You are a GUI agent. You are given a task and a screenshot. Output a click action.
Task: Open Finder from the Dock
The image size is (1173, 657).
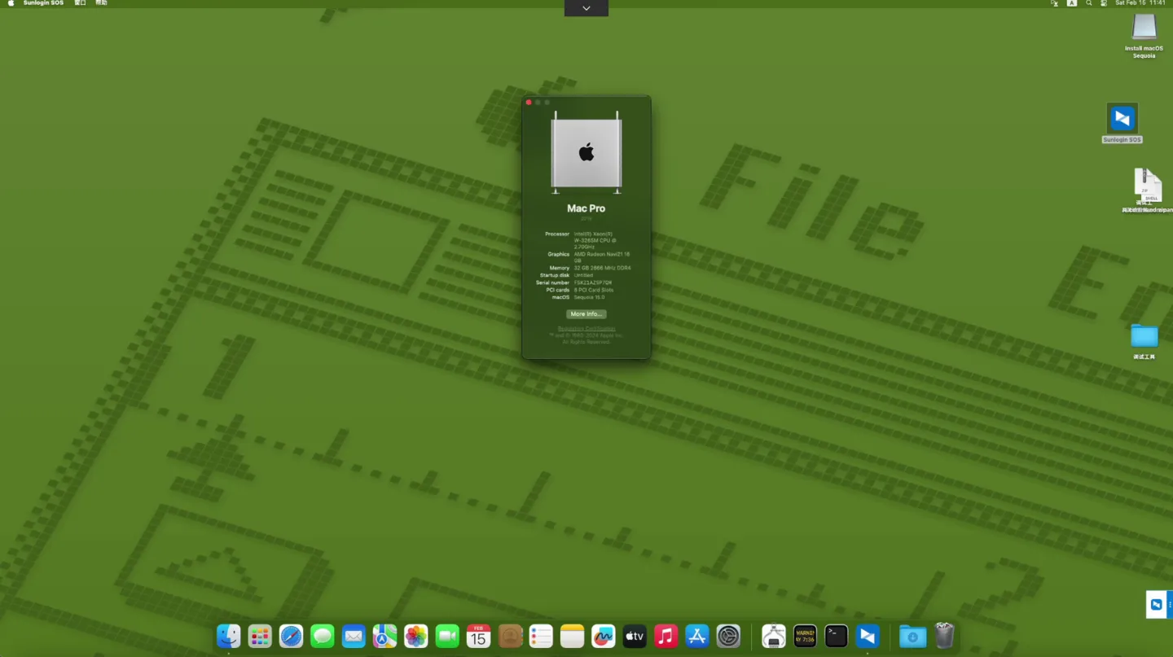click(229, 636)
